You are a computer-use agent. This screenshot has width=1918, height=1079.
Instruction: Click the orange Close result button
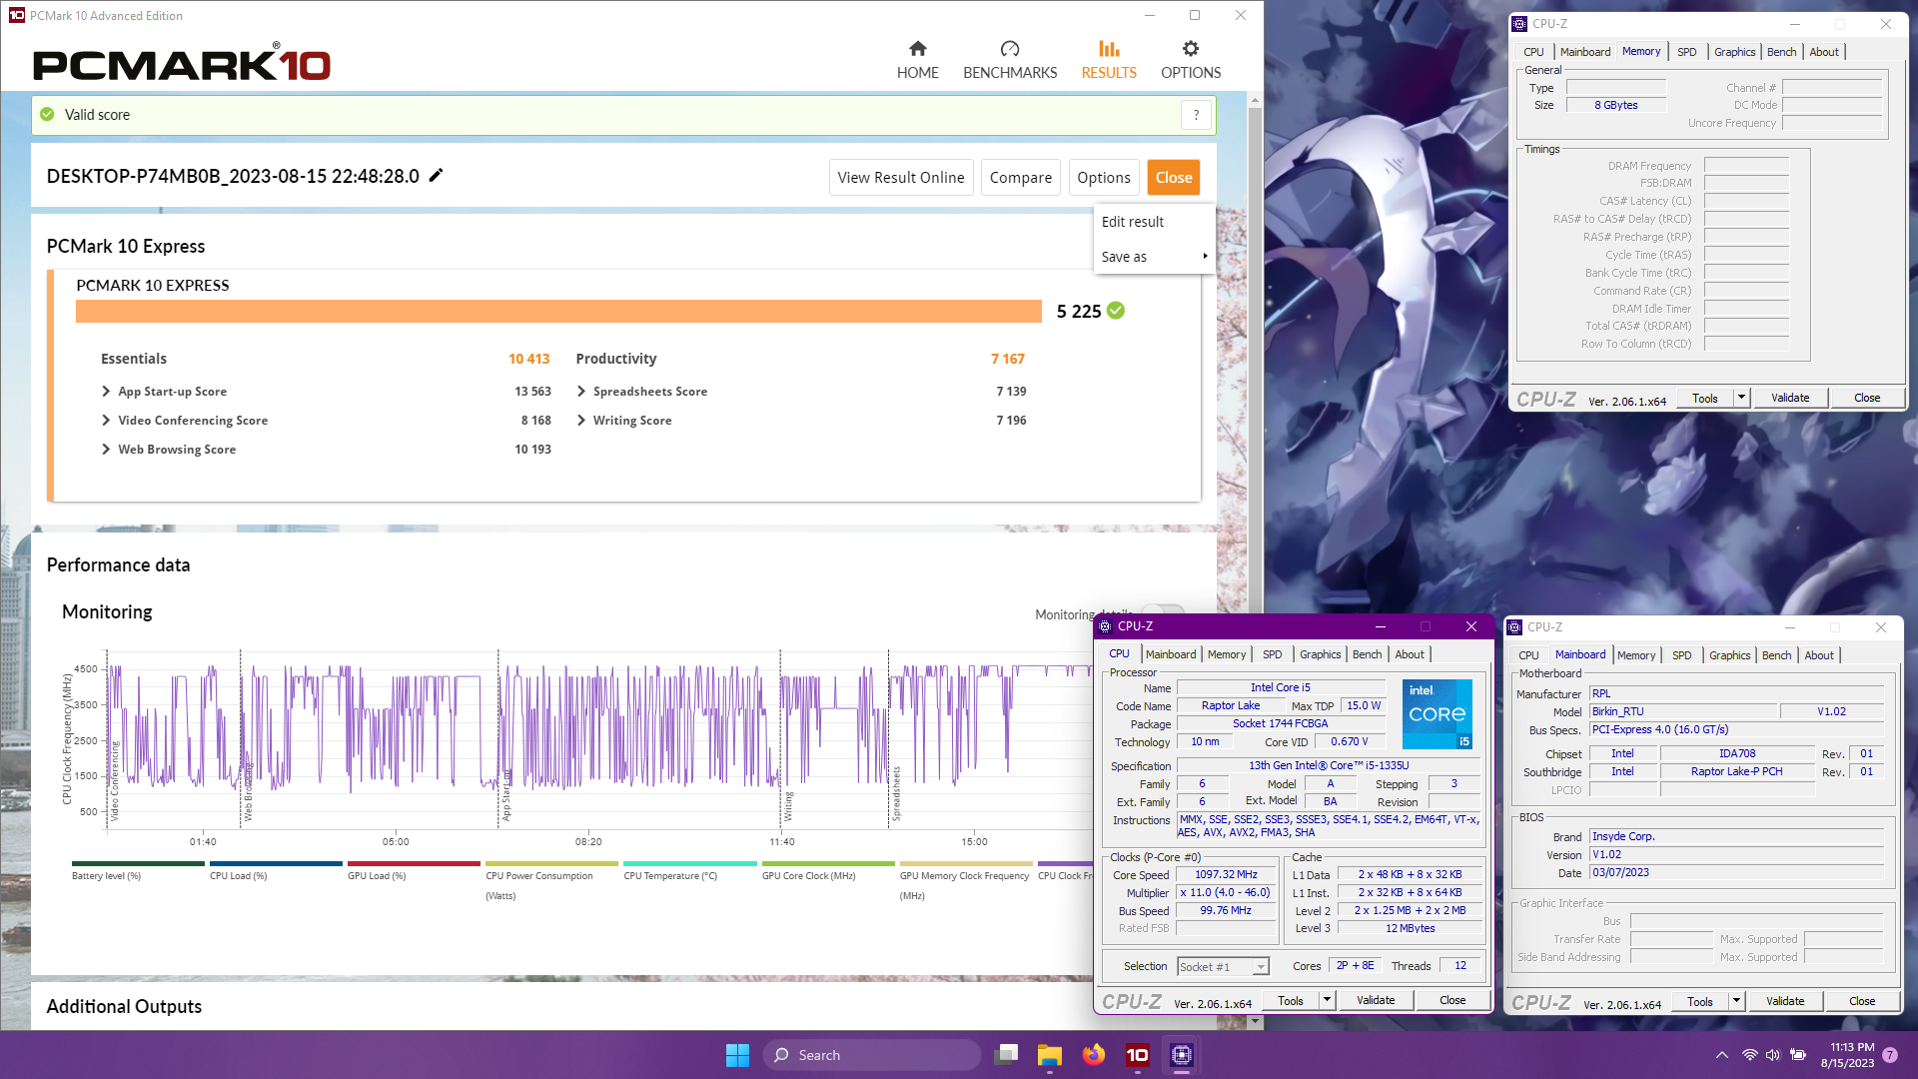(x=1174, y=177)
